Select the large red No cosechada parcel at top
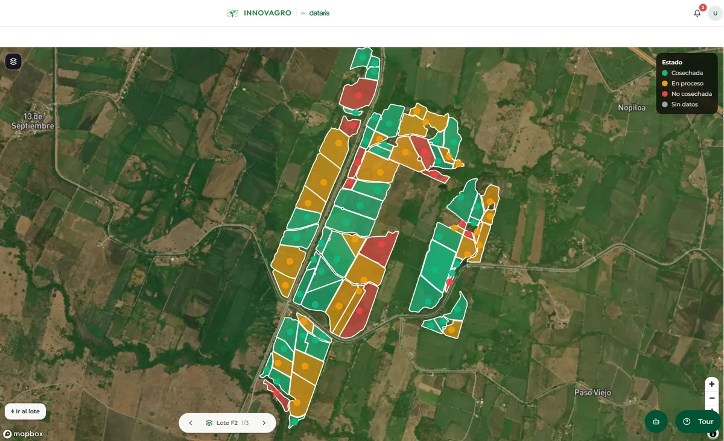 tap(358, 93)
